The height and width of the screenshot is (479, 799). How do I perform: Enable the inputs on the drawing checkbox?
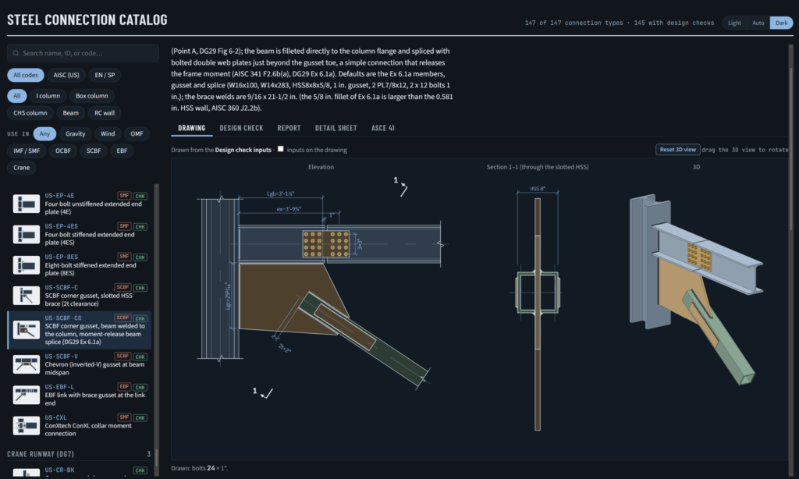tap(280, 149)
